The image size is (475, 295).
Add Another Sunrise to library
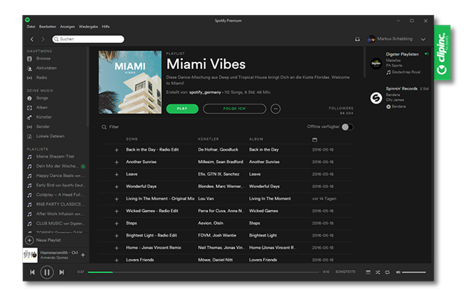click(x=116, y=162)
